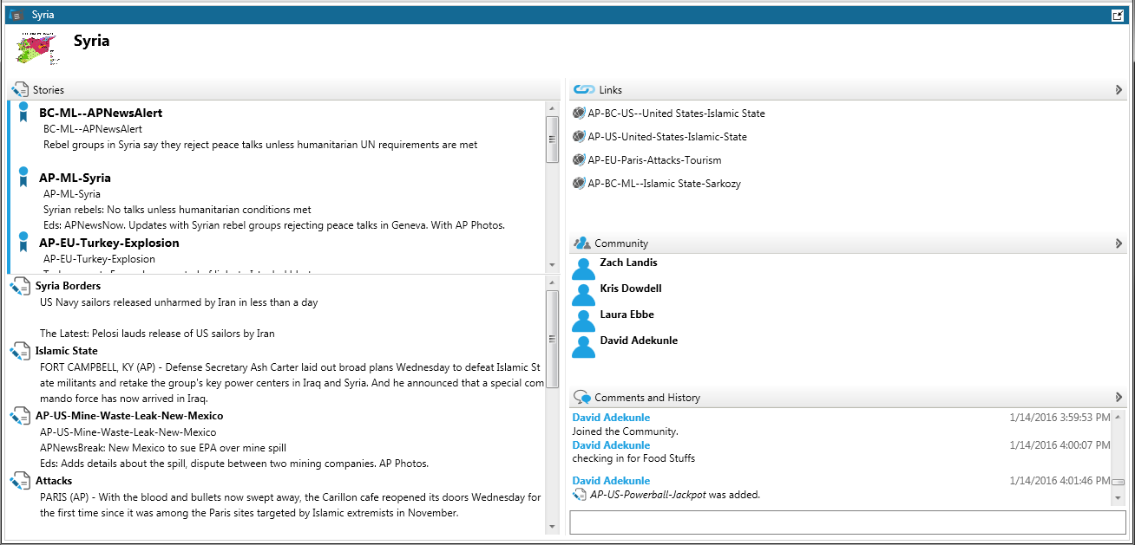This screenshot has height=545, width=1135.
Task: Open the AP-EU-Turkey-Explosion story title
Action: tap(109, 243)
